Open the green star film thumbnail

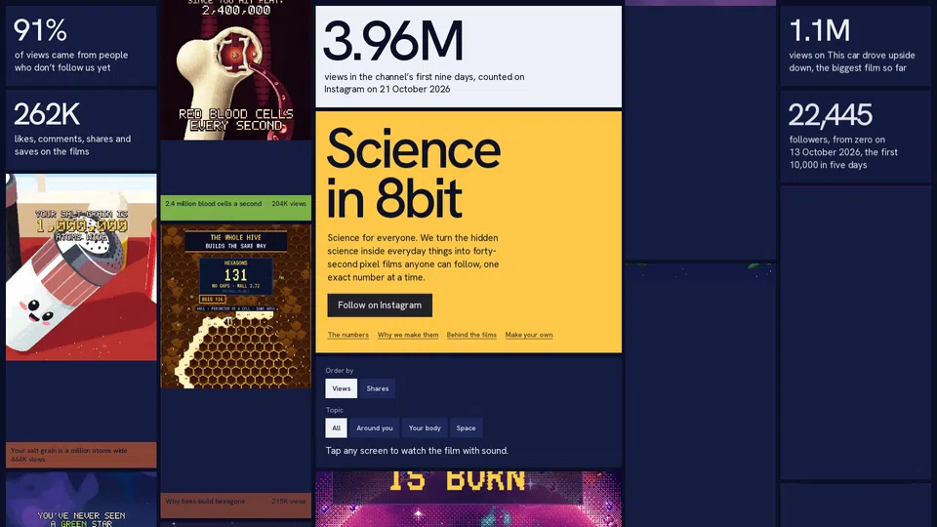(81, 500)
